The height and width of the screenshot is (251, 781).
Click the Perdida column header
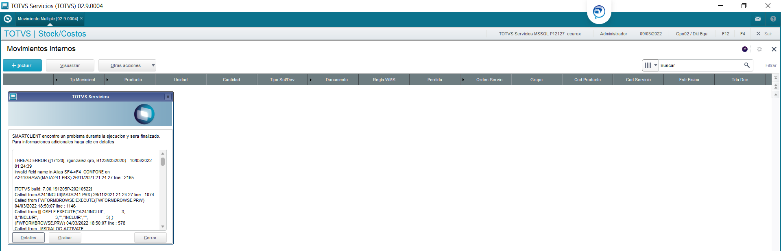[435, 80]
